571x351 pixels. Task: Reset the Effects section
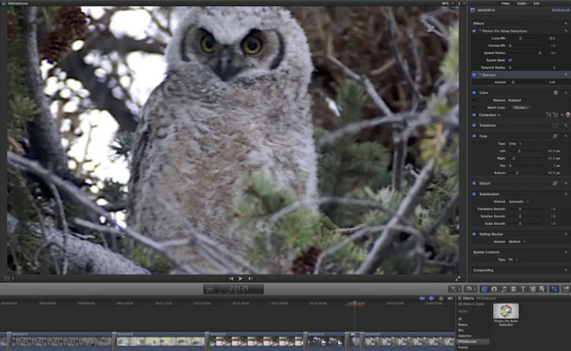pos(566,24)
